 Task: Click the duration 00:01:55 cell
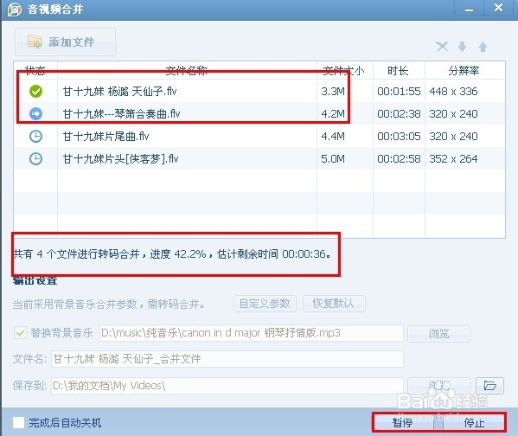pos(399,91)
